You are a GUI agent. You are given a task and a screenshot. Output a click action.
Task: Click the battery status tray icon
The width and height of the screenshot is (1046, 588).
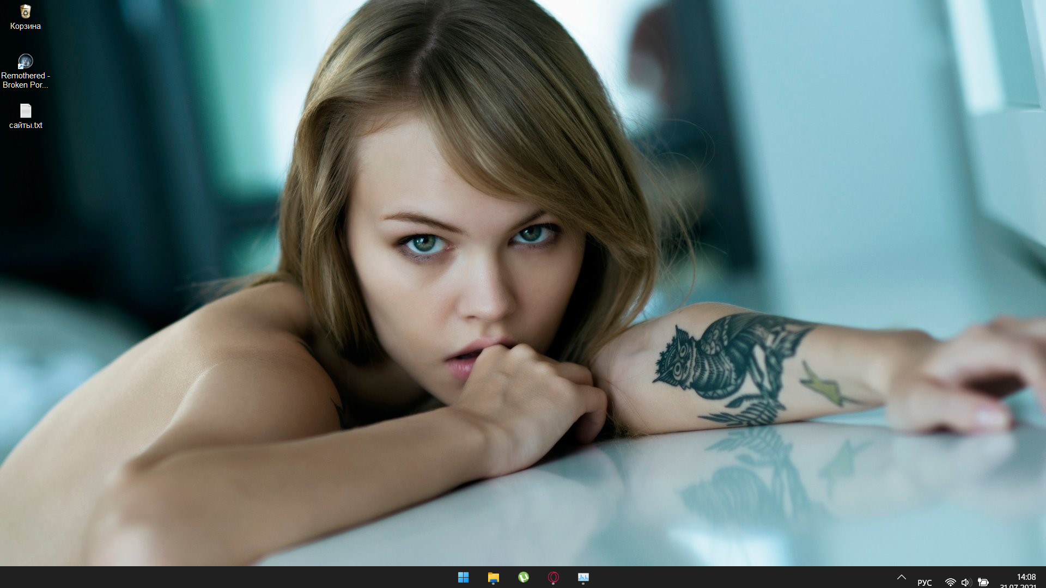tap(983, 582)
